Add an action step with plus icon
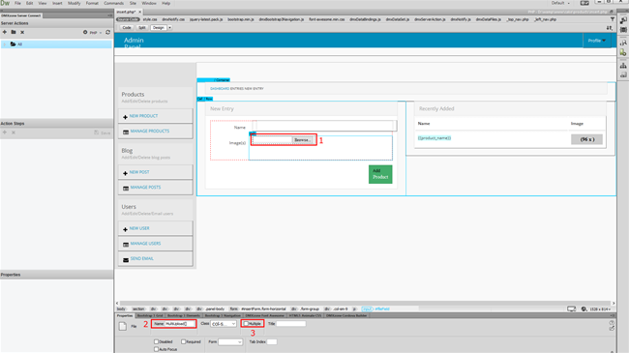This screenshot has width=629, height=353. 5,132
